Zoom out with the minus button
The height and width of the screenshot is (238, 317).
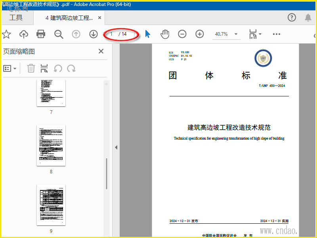pyautogui.click(x=182, y=34)
